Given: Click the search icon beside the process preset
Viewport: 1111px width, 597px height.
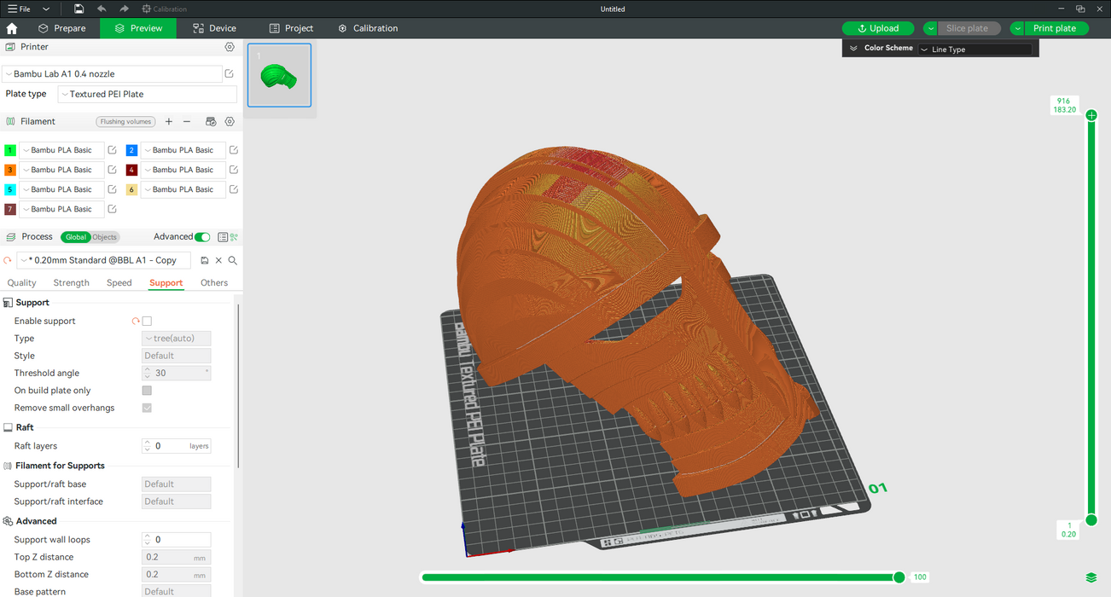Looking at the screenshot, I should [232, 260].
